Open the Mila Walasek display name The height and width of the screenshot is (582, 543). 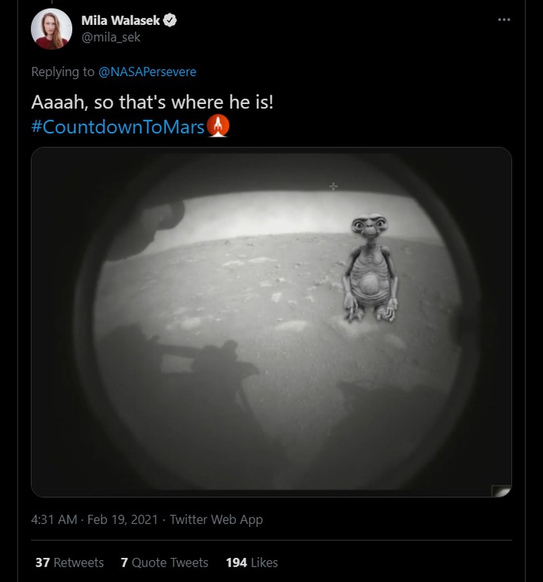point(120,21)
